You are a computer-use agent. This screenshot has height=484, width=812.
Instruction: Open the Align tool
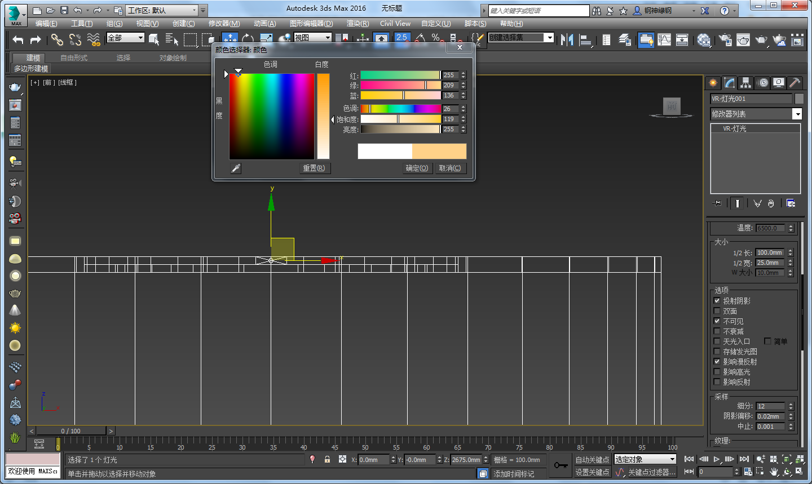pyautogui.click(x=586, y=39)
